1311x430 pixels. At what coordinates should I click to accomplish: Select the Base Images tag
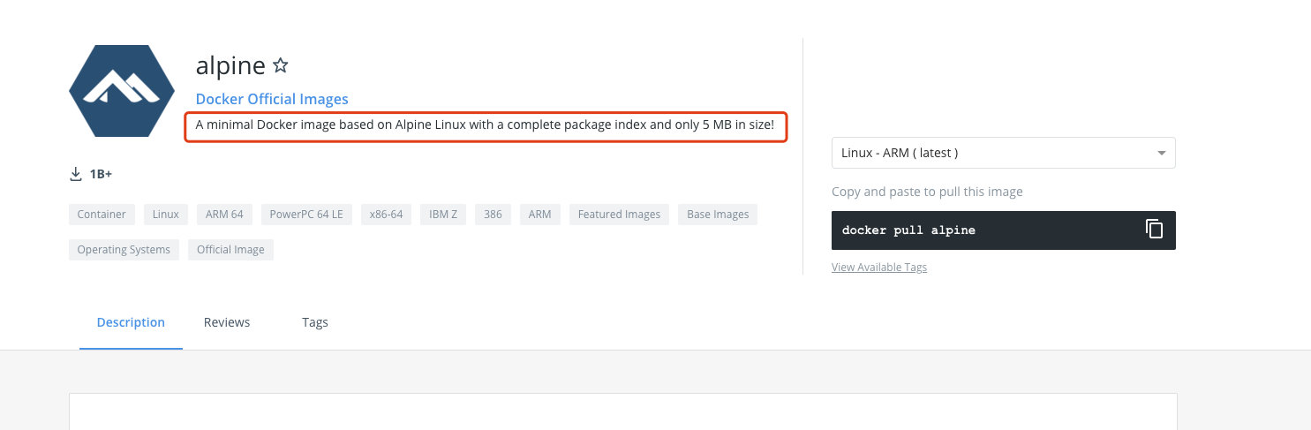(x=718, y=215)
